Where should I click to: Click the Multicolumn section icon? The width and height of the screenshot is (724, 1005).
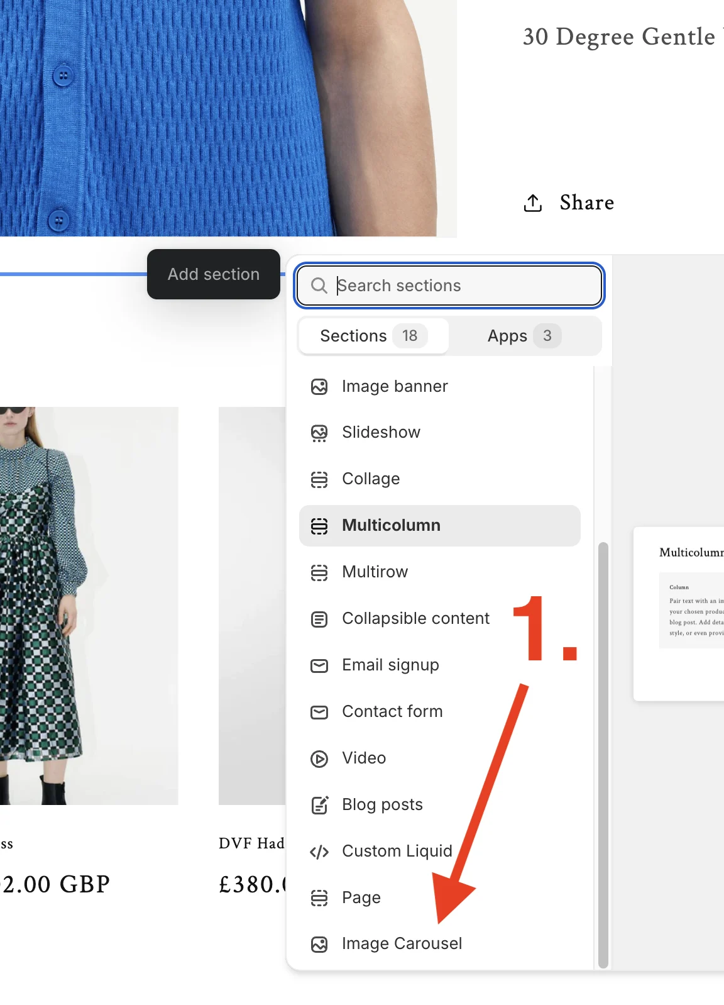click(319, 526)
